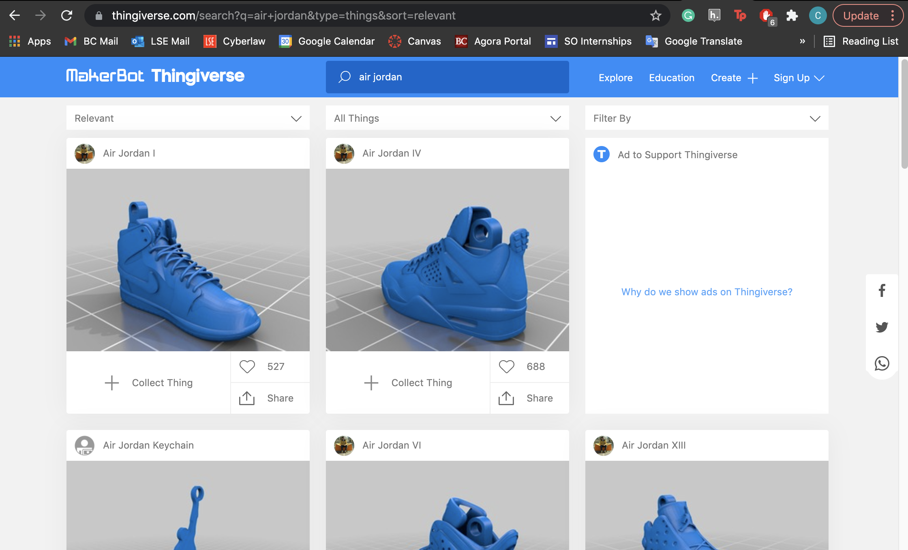Open the Relevant sort dropdown
908x550 pixels.
188,118
